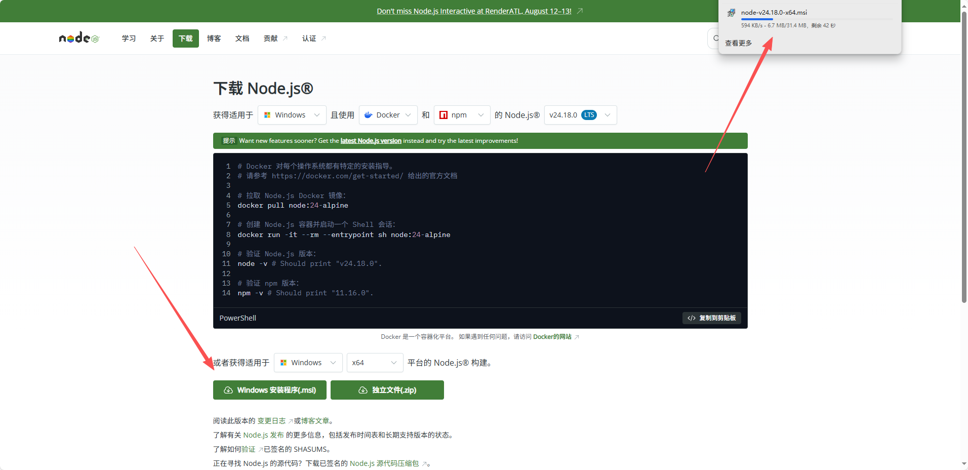Image resolution: width=968 pixels, height=470 pixels.
Task: Click the red npm icon
Action: pos(443,115)
